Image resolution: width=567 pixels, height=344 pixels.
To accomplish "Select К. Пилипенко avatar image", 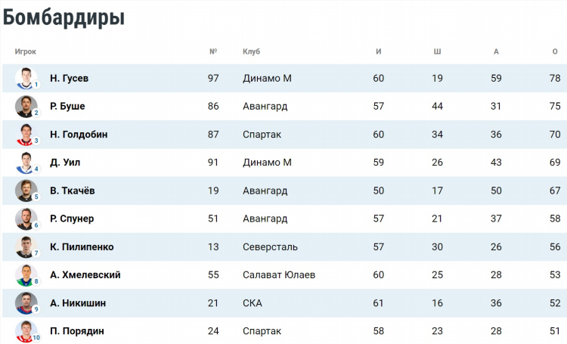I will pyautogui.click(x=26, y=246).
